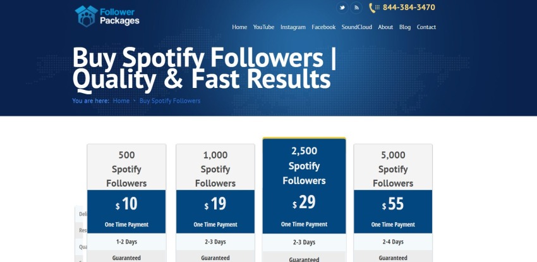Click the Home breadcrumb link
The image size is (537, 262).
pyautogui.click(x=121, y=101)
